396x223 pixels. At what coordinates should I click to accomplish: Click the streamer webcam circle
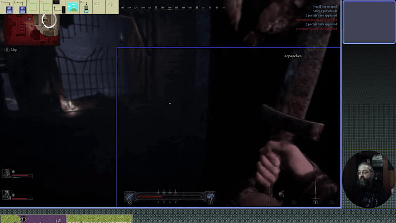(x=368, y=179)
